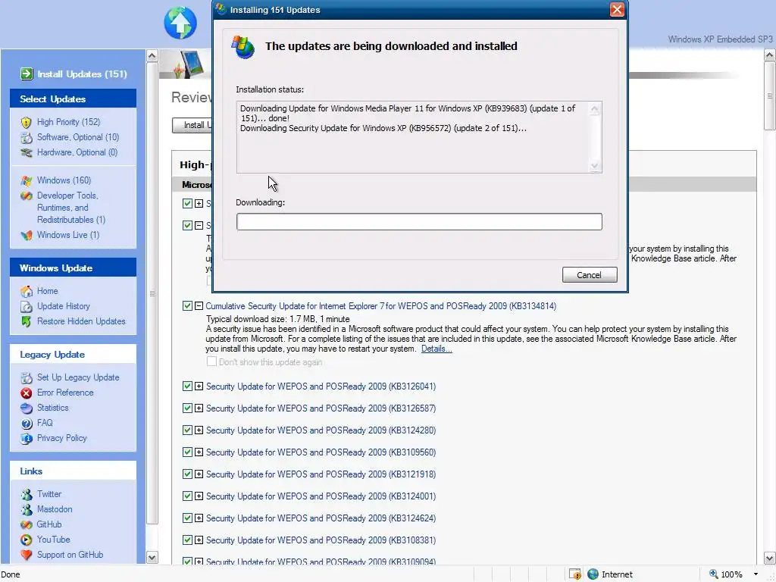Expand details for KB3121918
This screenshot has width=776, height=582.
click(x=199, y=474)
